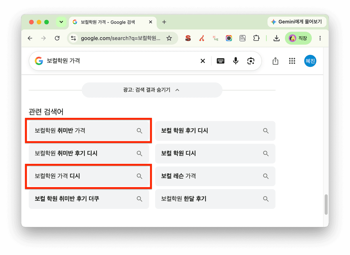Click the forward navigation arrow
Viewport: 350px width, 255px height.
43,38
